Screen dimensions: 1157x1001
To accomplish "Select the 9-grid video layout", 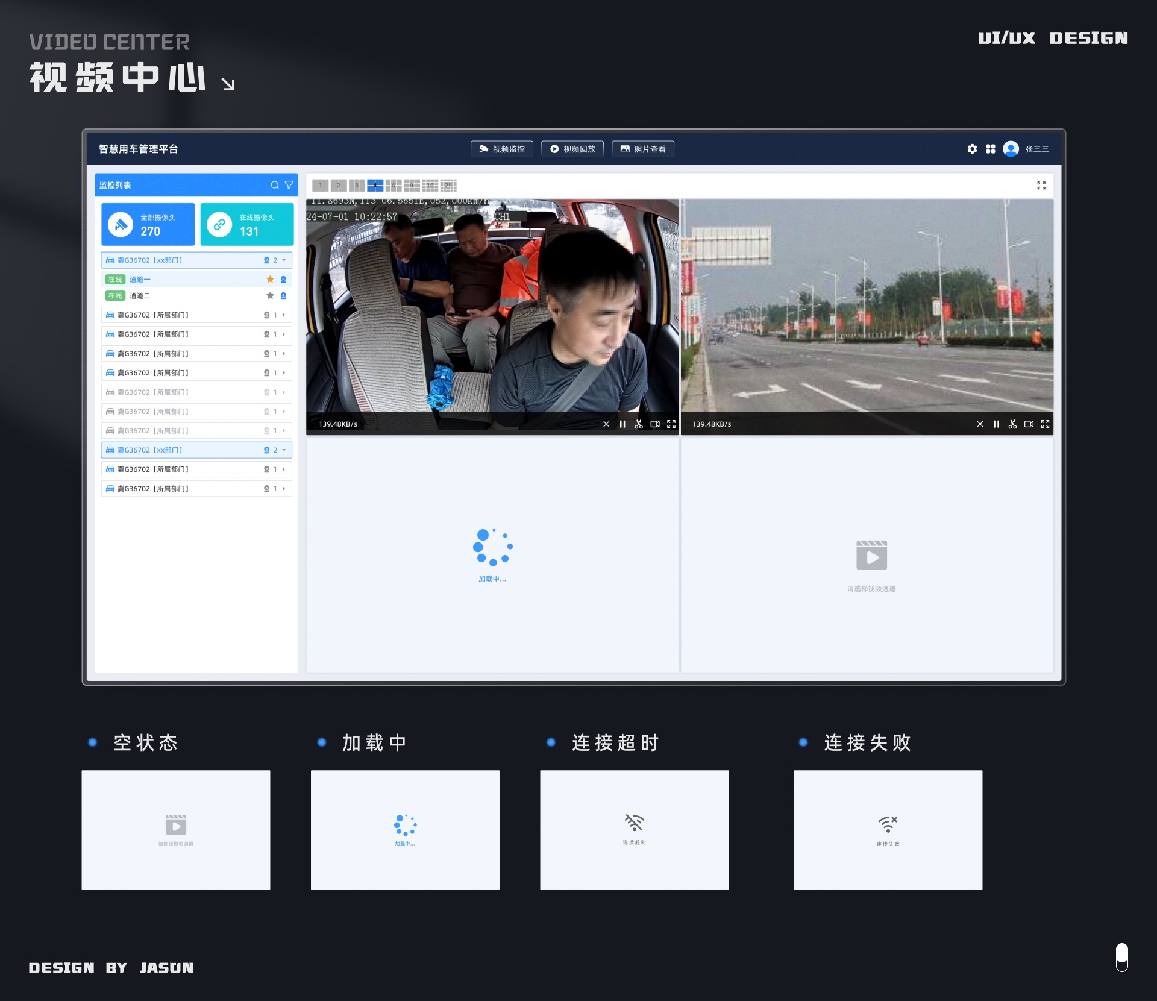I will tap(411, 186).
